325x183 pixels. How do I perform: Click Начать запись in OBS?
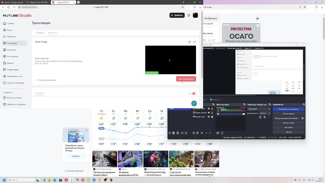pos(288,114)
